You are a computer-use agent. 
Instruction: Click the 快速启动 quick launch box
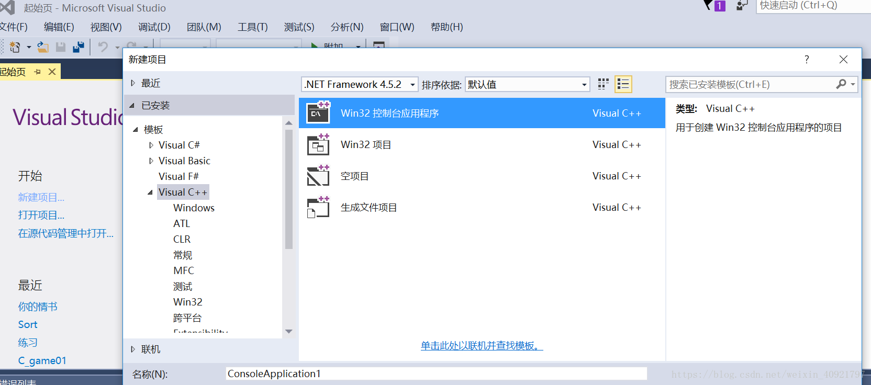813,6
